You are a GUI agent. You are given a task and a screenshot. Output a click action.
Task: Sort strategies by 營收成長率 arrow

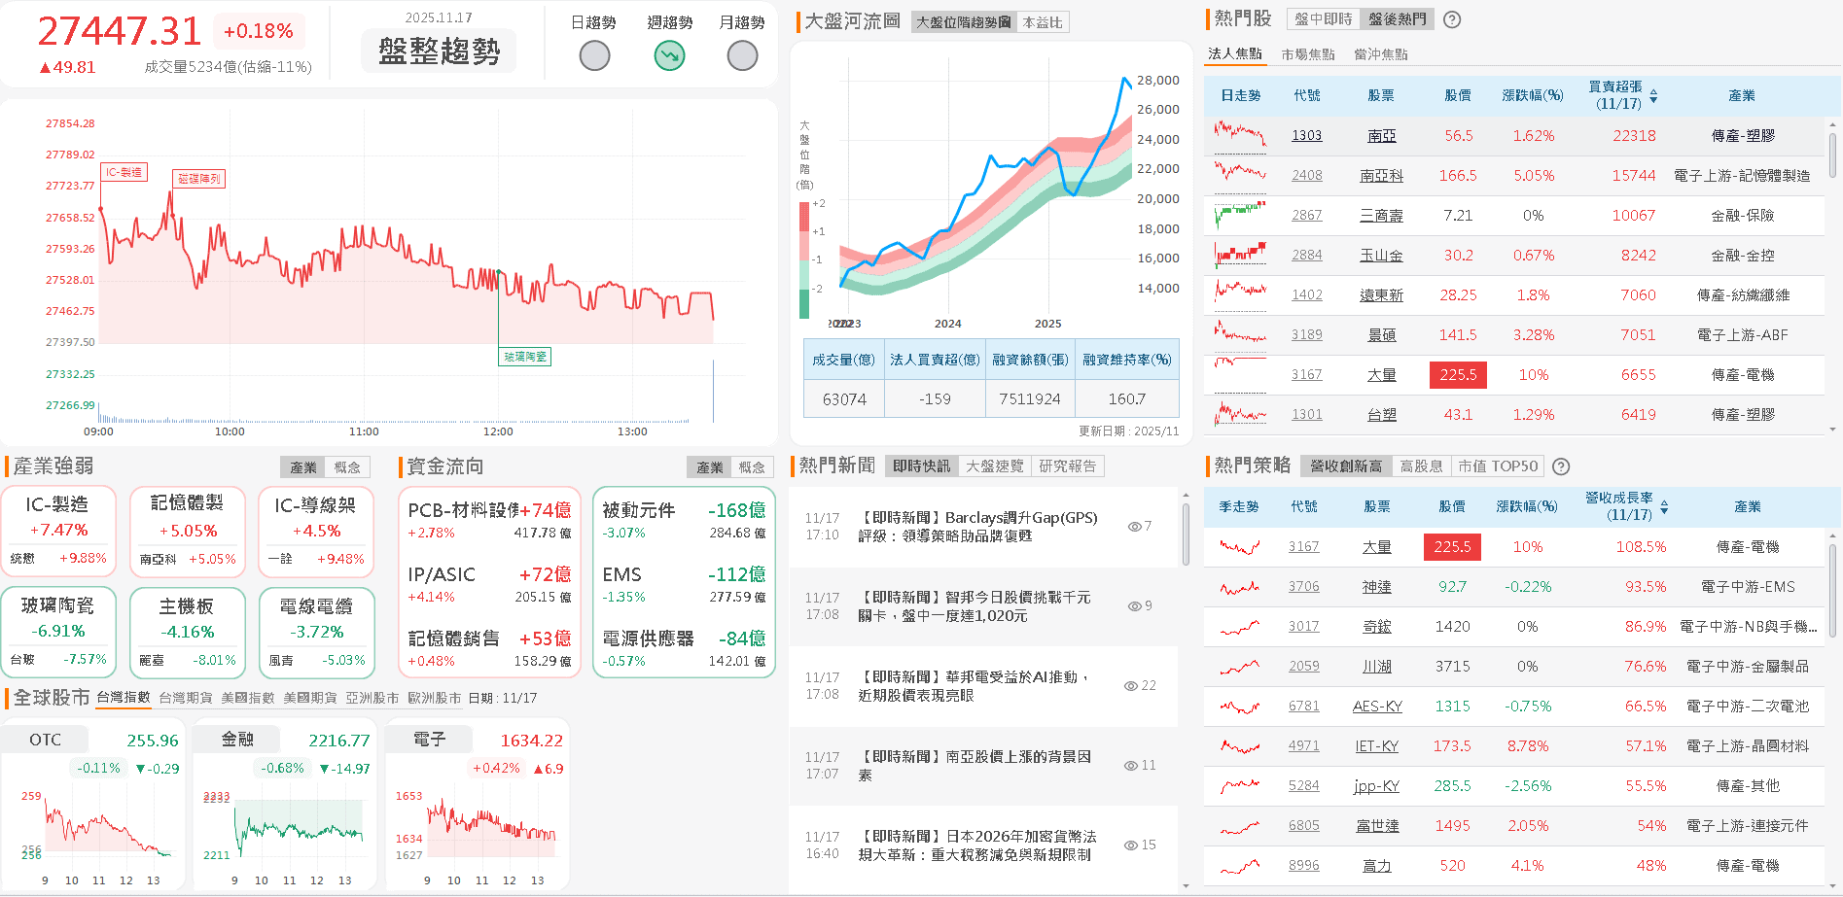pyautogui.click(x=1665, y=506)
